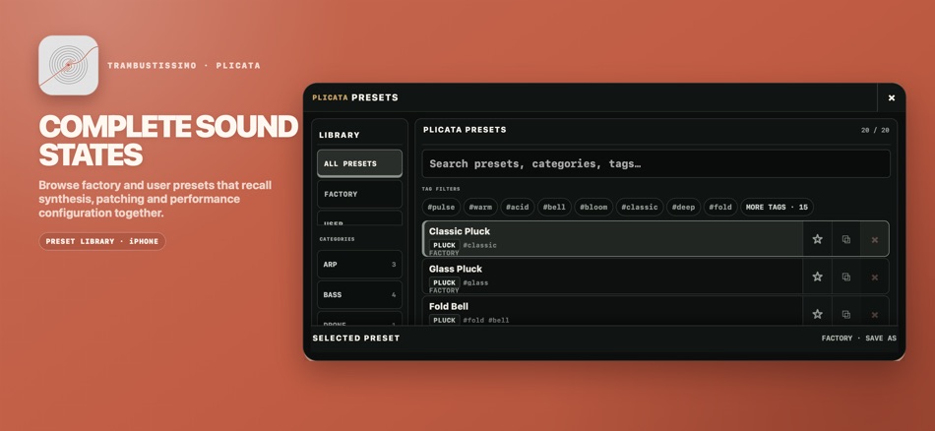Click the Preset Library · iPhone badge
Viewport: 935px width, 431px height.
click(102, 241)
